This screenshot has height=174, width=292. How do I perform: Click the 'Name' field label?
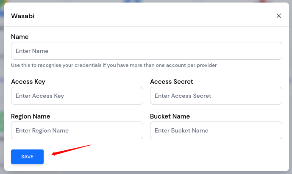(19, 37)
